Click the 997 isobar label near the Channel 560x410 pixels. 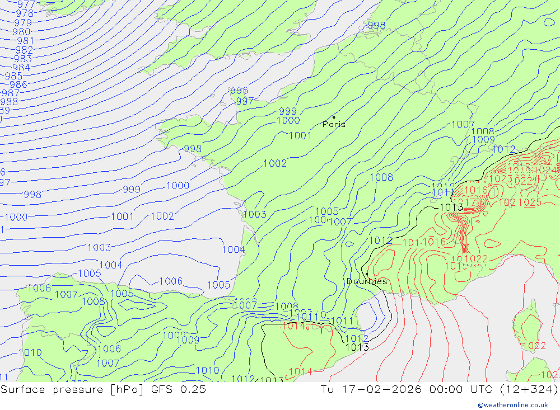point(245,101)
